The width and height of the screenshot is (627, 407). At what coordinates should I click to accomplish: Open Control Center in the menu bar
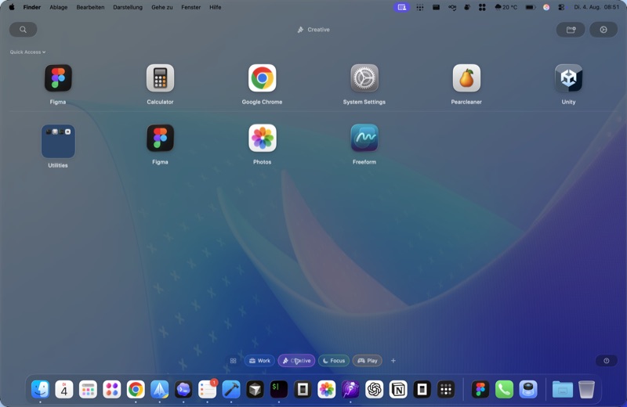561,7
